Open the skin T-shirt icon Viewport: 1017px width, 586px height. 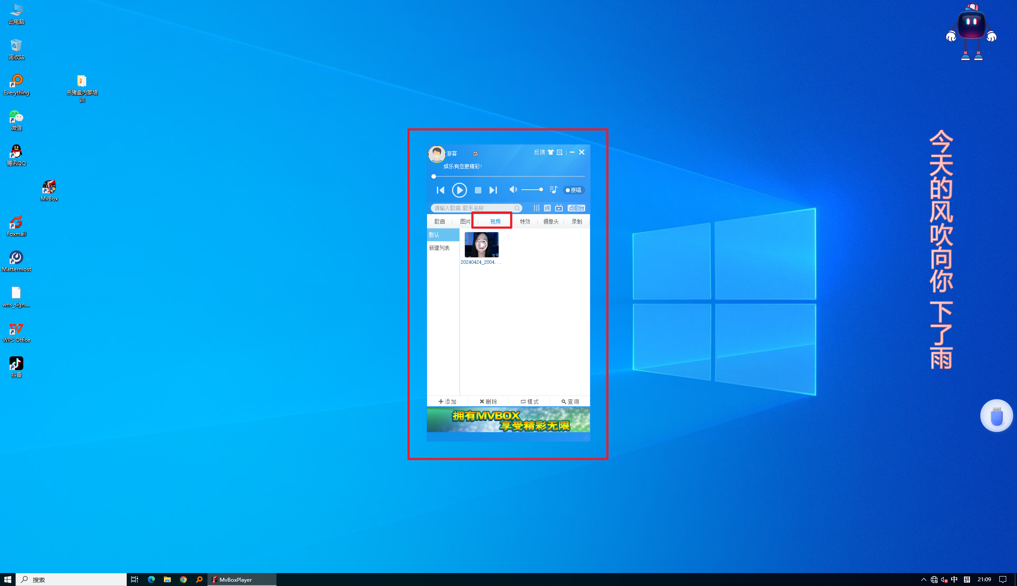551,152
